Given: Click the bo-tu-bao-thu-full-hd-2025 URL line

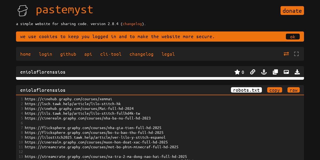Looking at the screenshot, I should click(94, 133).
